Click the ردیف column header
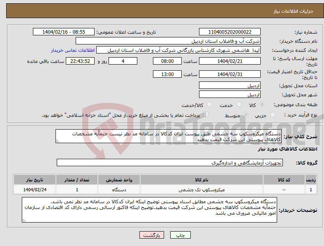 click(311, 180)
